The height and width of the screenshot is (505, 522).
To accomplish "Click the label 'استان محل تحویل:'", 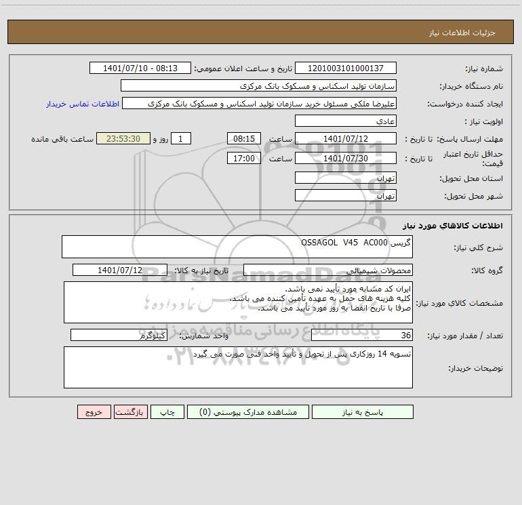I will pos(471,179).
